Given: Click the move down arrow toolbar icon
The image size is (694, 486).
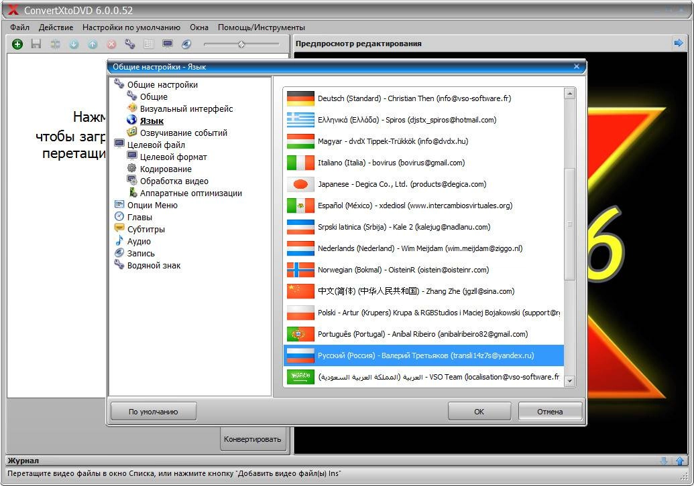Looking at the screenshot, I should [74, 44].
